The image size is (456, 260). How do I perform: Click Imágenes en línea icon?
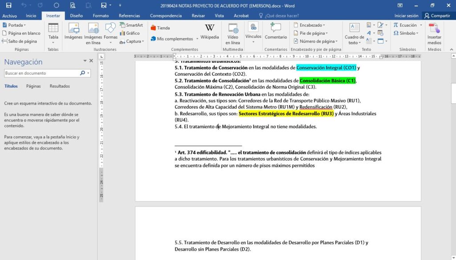coord(93,33)
